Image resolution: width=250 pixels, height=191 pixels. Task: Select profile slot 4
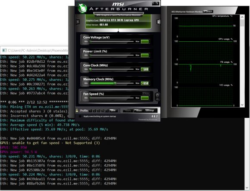[103, 111]
